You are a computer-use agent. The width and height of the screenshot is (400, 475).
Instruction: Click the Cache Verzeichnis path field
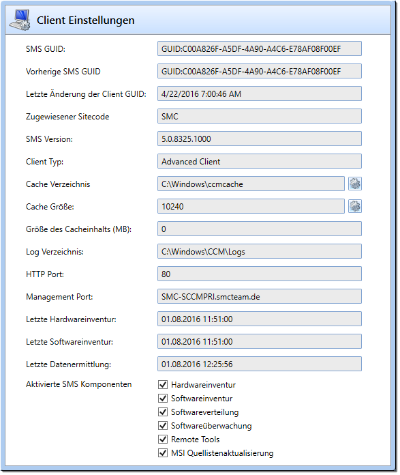pos(251,184)
